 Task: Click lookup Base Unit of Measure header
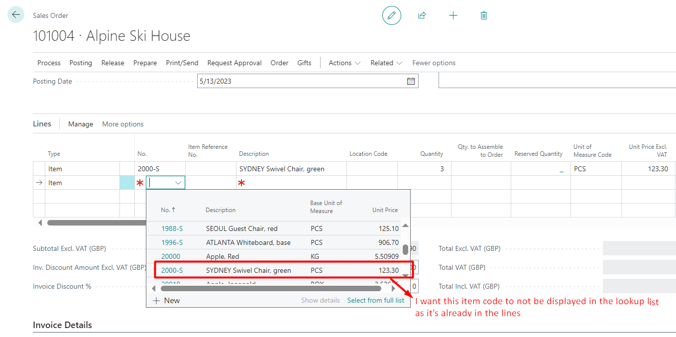point(326,207)
